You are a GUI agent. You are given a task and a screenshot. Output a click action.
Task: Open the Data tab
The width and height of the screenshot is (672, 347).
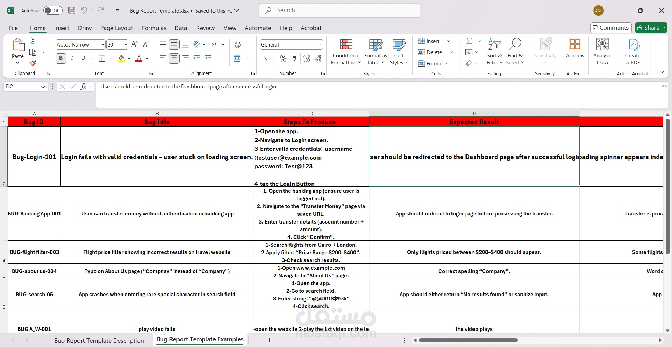coord(181,28)
